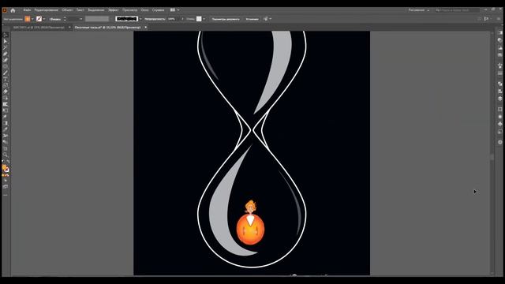Open the Справка menu
This screenshot has width=505, height=284.
pos(158,10)
